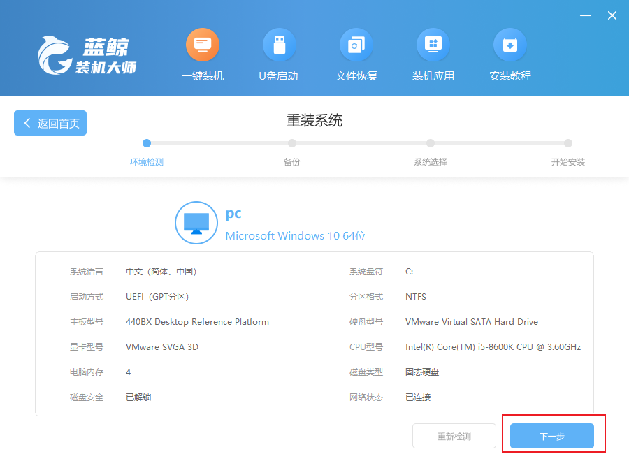Open the 装机应用 apps icon
Viewport: 629px width, 454px height.
pos(433,45)
